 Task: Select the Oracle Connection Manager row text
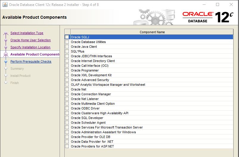tap(91, 94)
